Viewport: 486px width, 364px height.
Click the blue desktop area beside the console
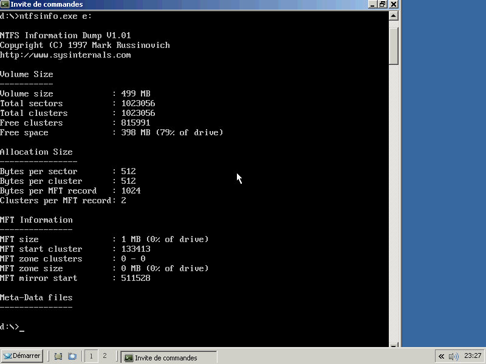442,182
